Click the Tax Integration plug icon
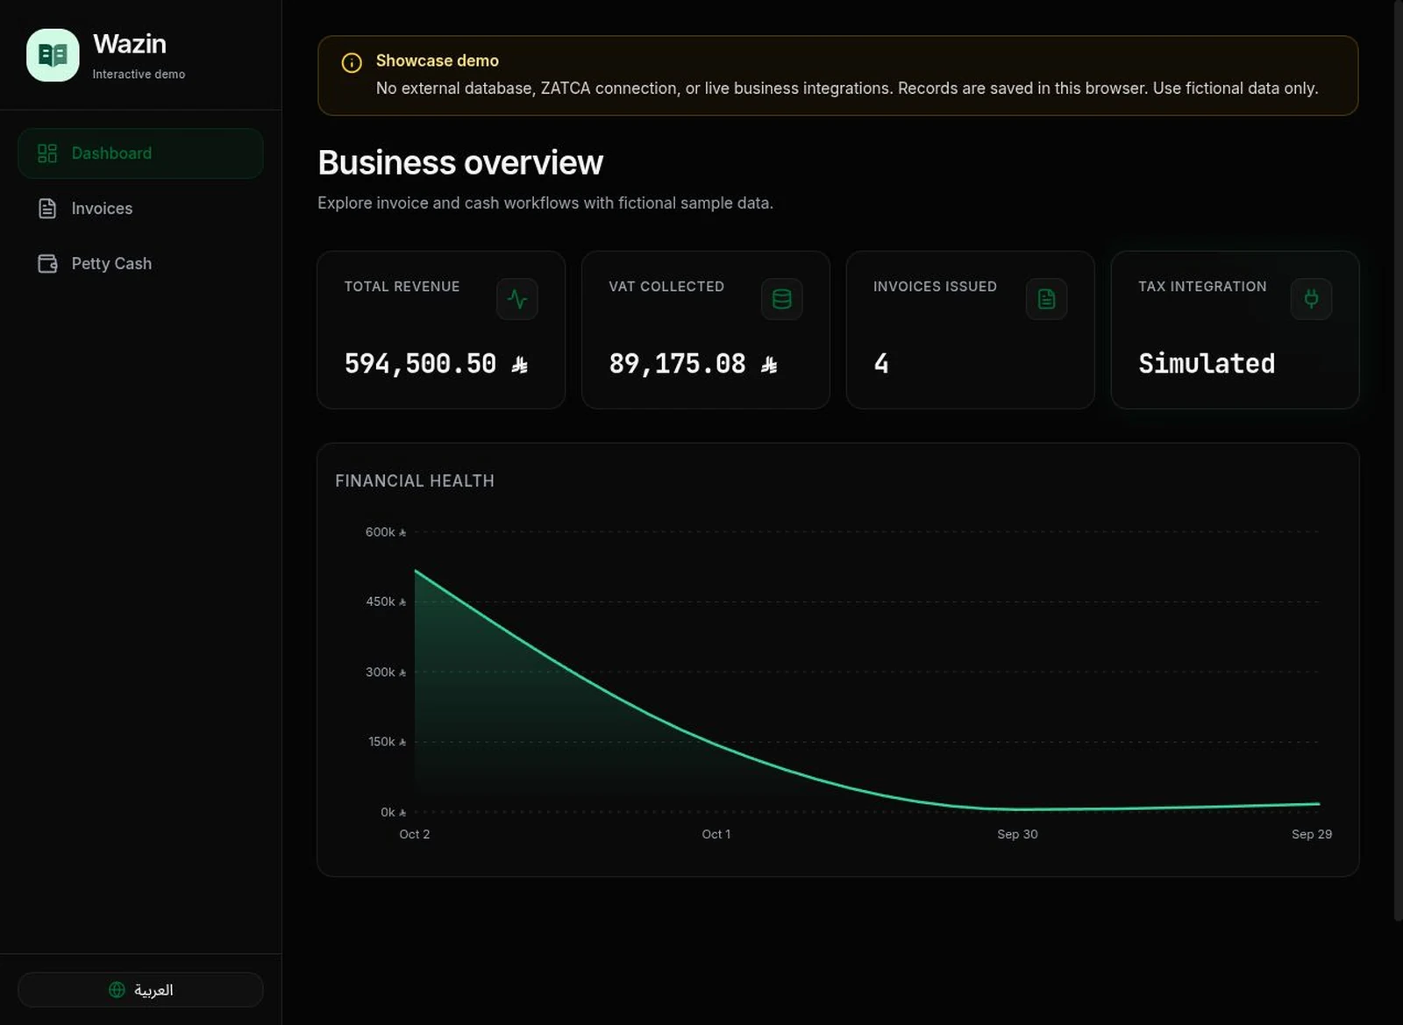 [1312, 299]
